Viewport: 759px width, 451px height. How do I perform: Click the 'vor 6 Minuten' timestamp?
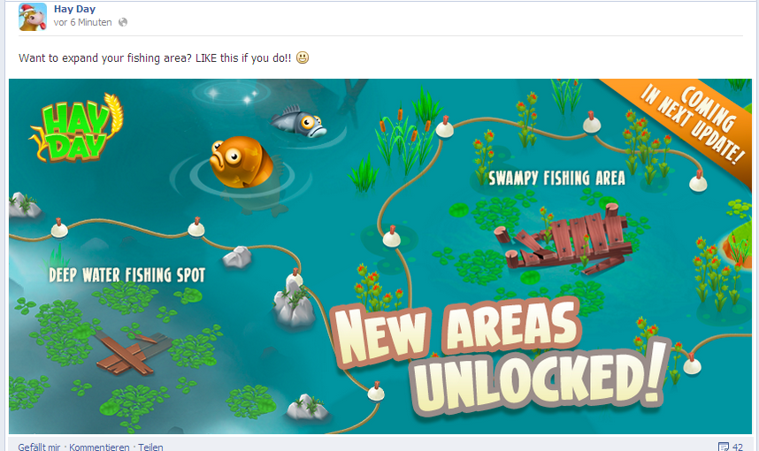tap(83, 22)
